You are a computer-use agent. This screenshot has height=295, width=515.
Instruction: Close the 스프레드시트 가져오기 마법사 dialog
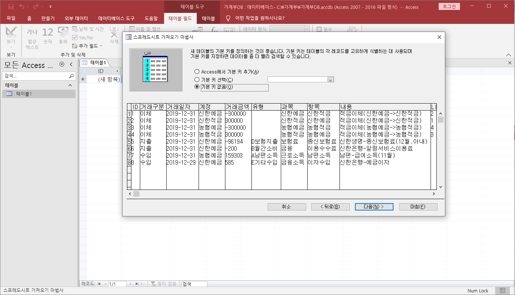pos(439,37)
